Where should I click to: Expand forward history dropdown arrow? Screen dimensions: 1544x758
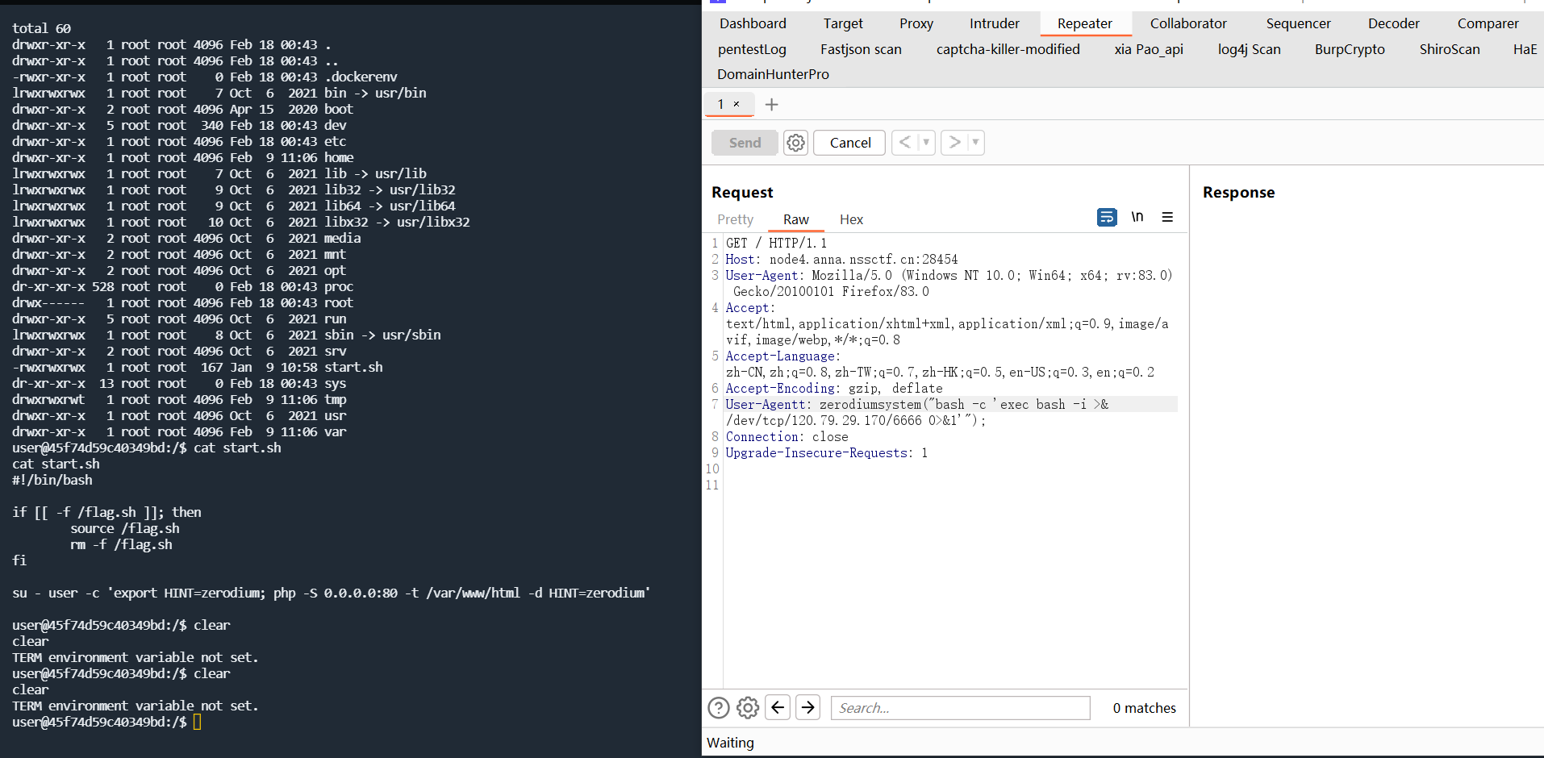[976, 143]
